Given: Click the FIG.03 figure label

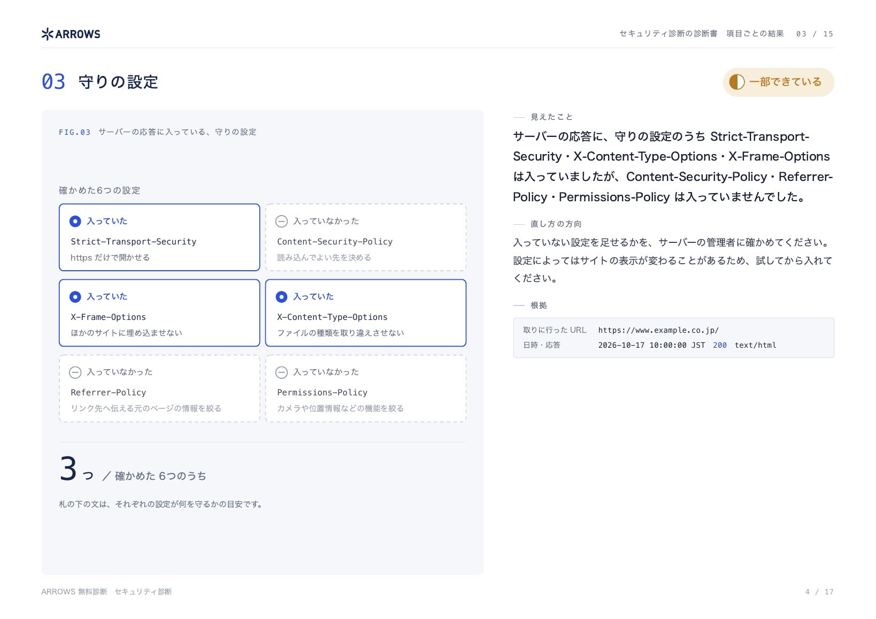Looking at the screenshot, I should (x=75, y=132).
